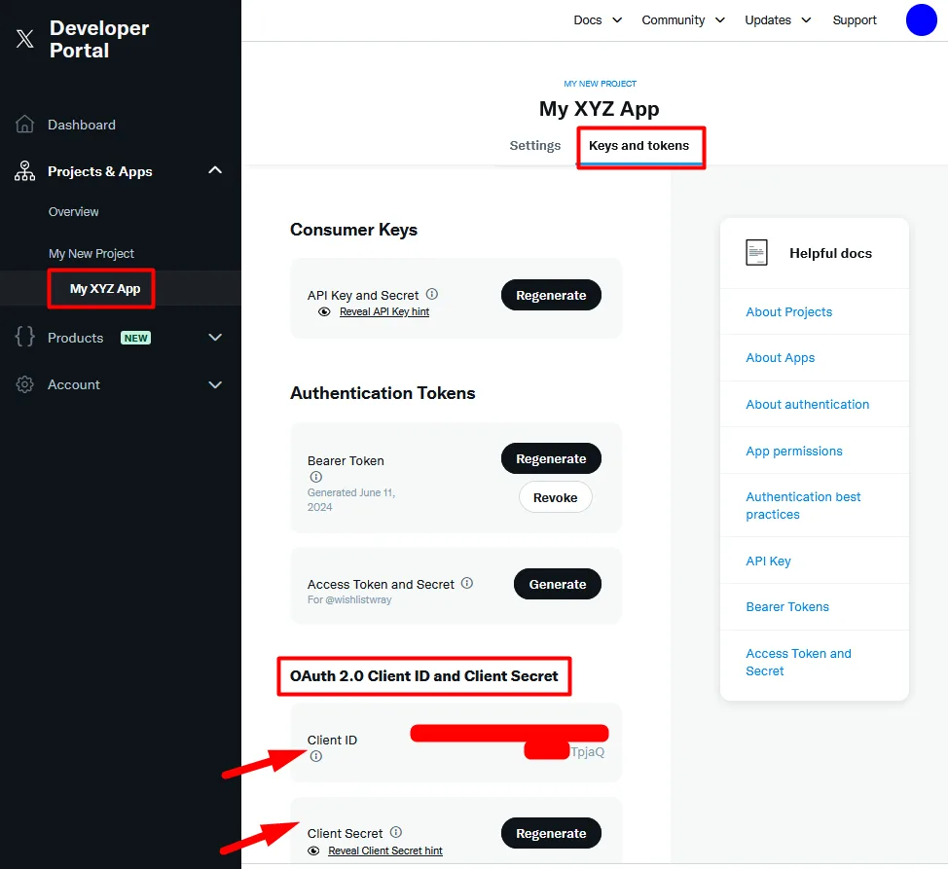Click the Developer Portal title
The width and height of the screenshot is (948, 869).
click(99, 39)
